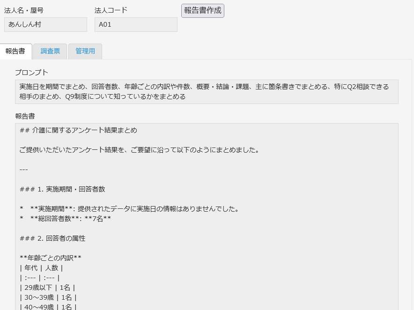
Task: Focus the 法人名・屋号 field containing あんしん村
Action: click(45, 24)
